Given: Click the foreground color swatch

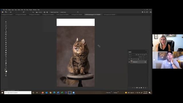Looking at the screenshot, I should tap(5, 71).
